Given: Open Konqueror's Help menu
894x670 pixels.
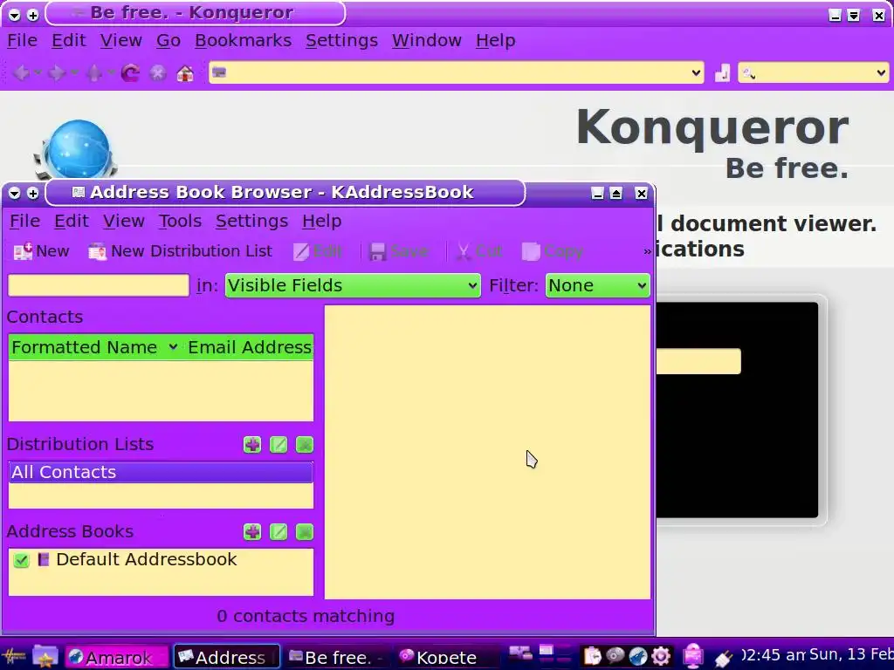Looking at the screenshot, I should pyautogui.click(x=496, y=40).
